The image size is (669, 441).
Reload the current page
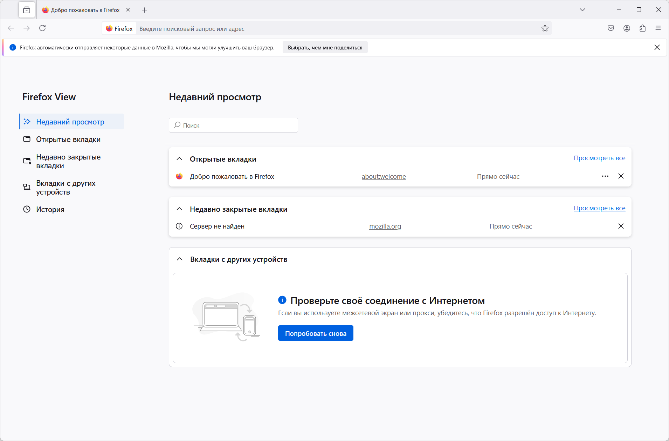tap(42, 28)
